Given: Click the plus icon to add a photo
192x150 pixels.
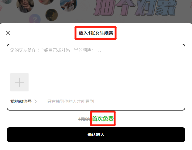Looking at the screenshot, I should tap(19, 82).
